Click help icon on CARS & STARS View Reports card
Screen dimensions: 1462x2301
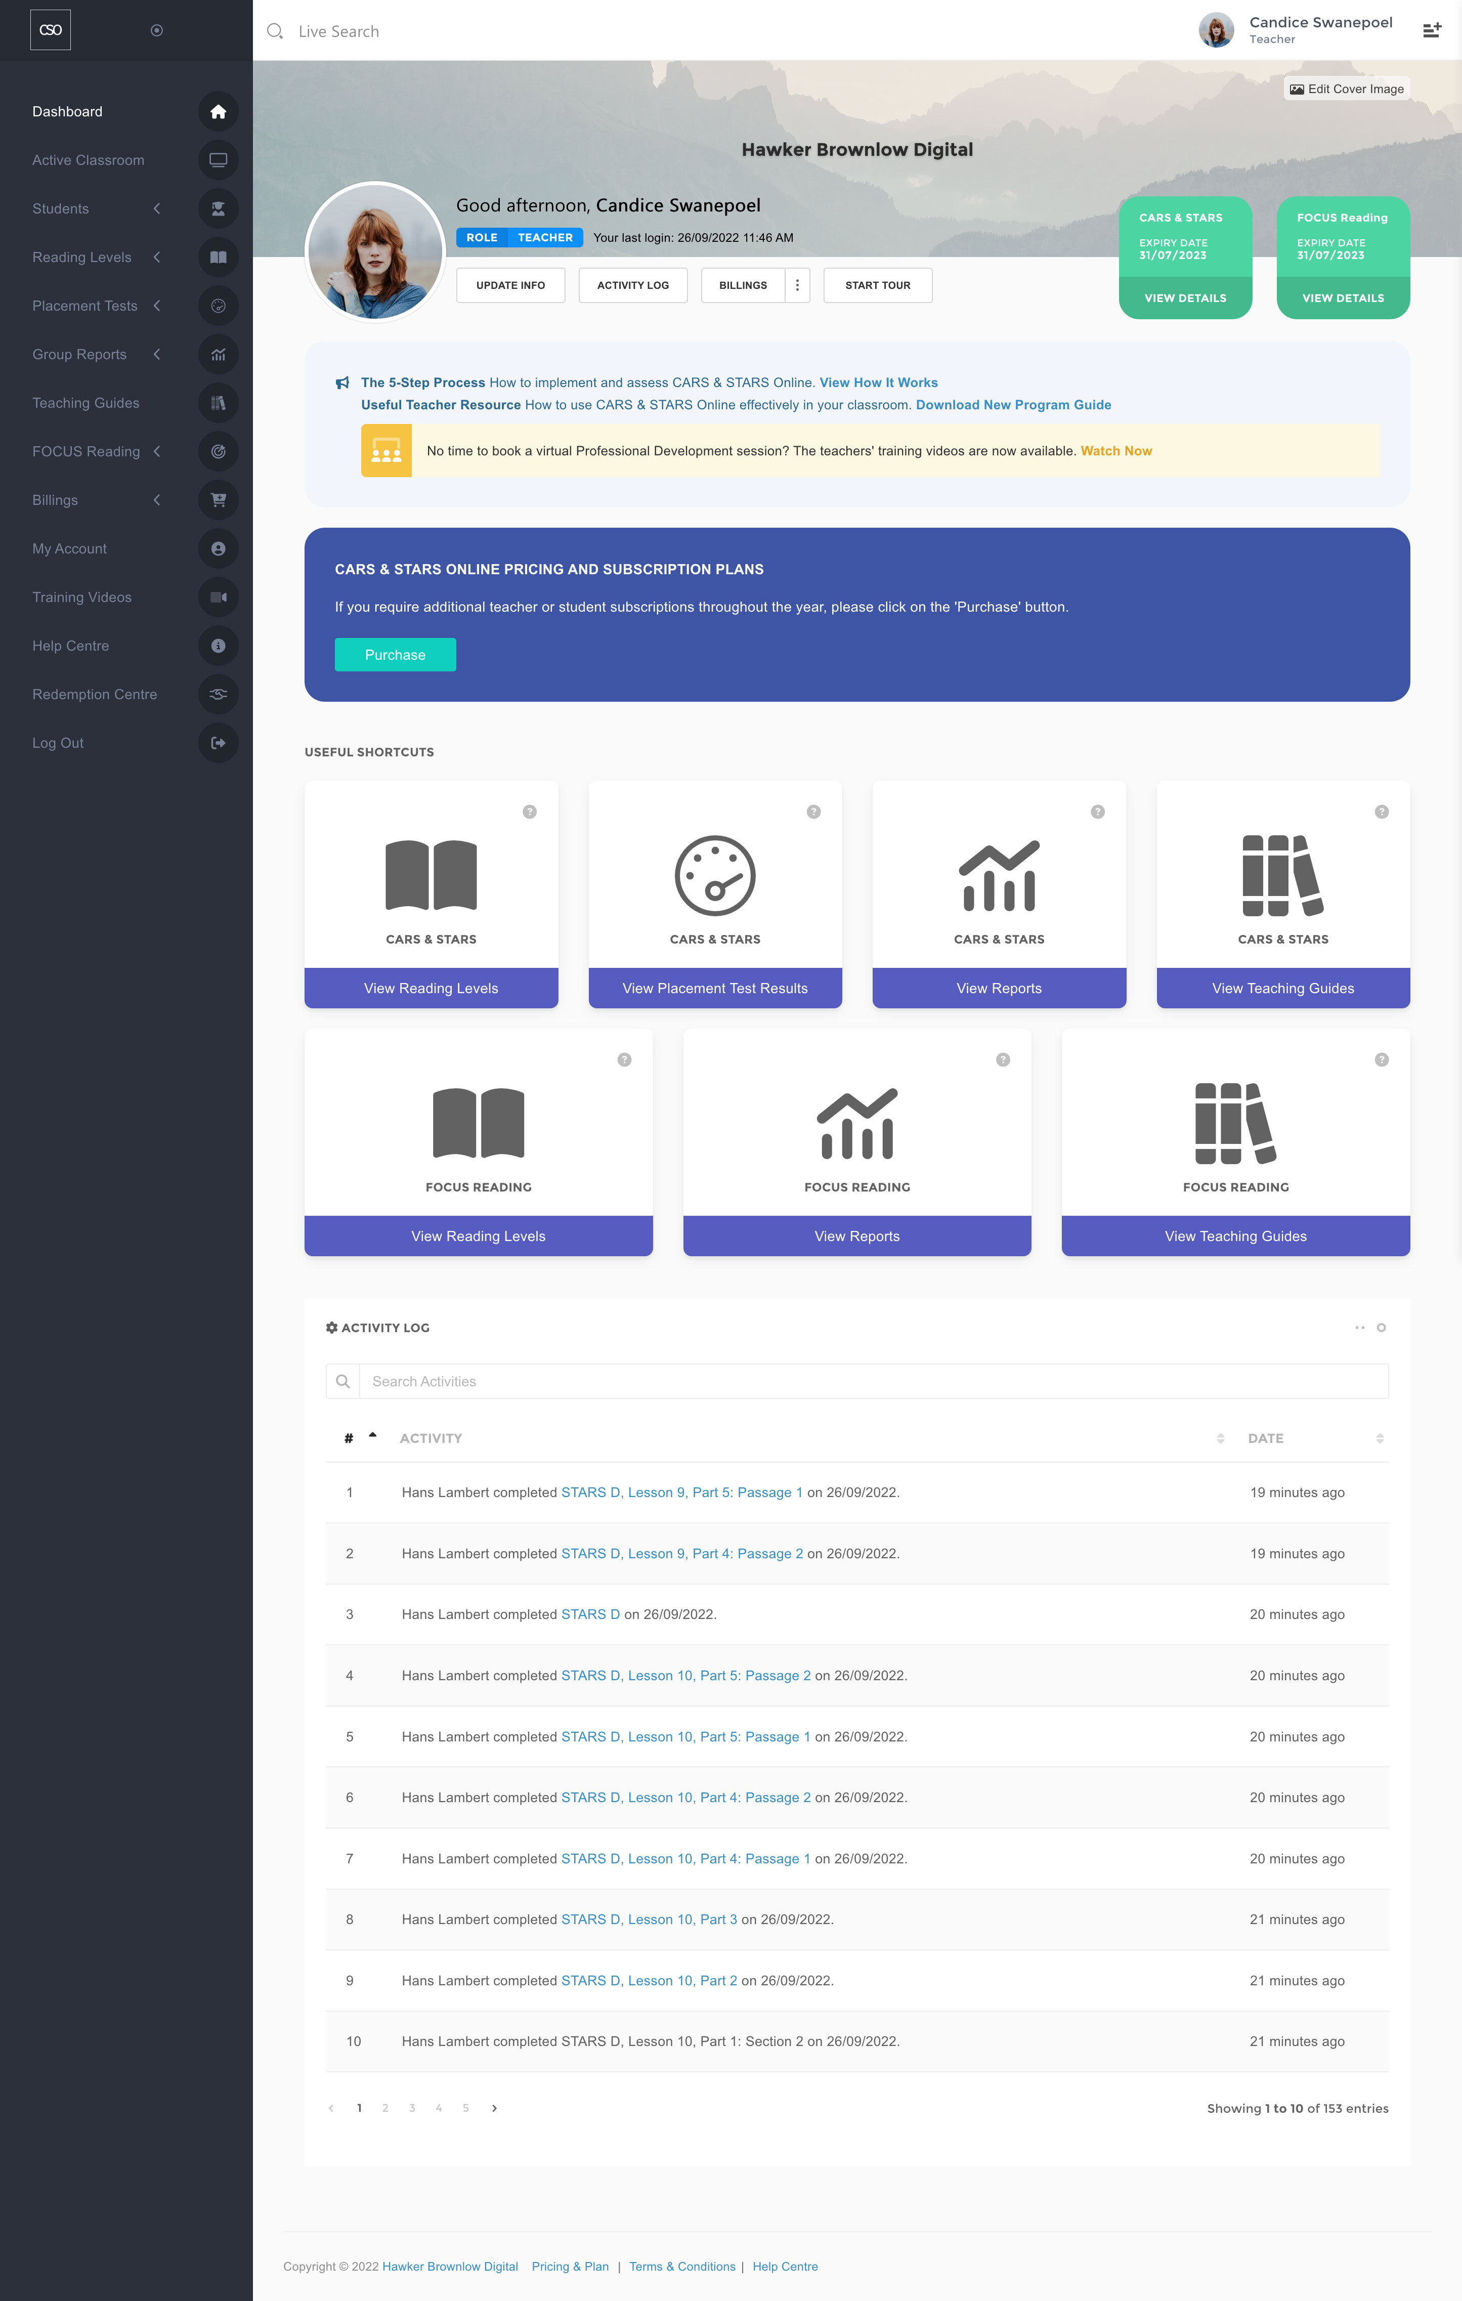click(x=1098, y=812)
